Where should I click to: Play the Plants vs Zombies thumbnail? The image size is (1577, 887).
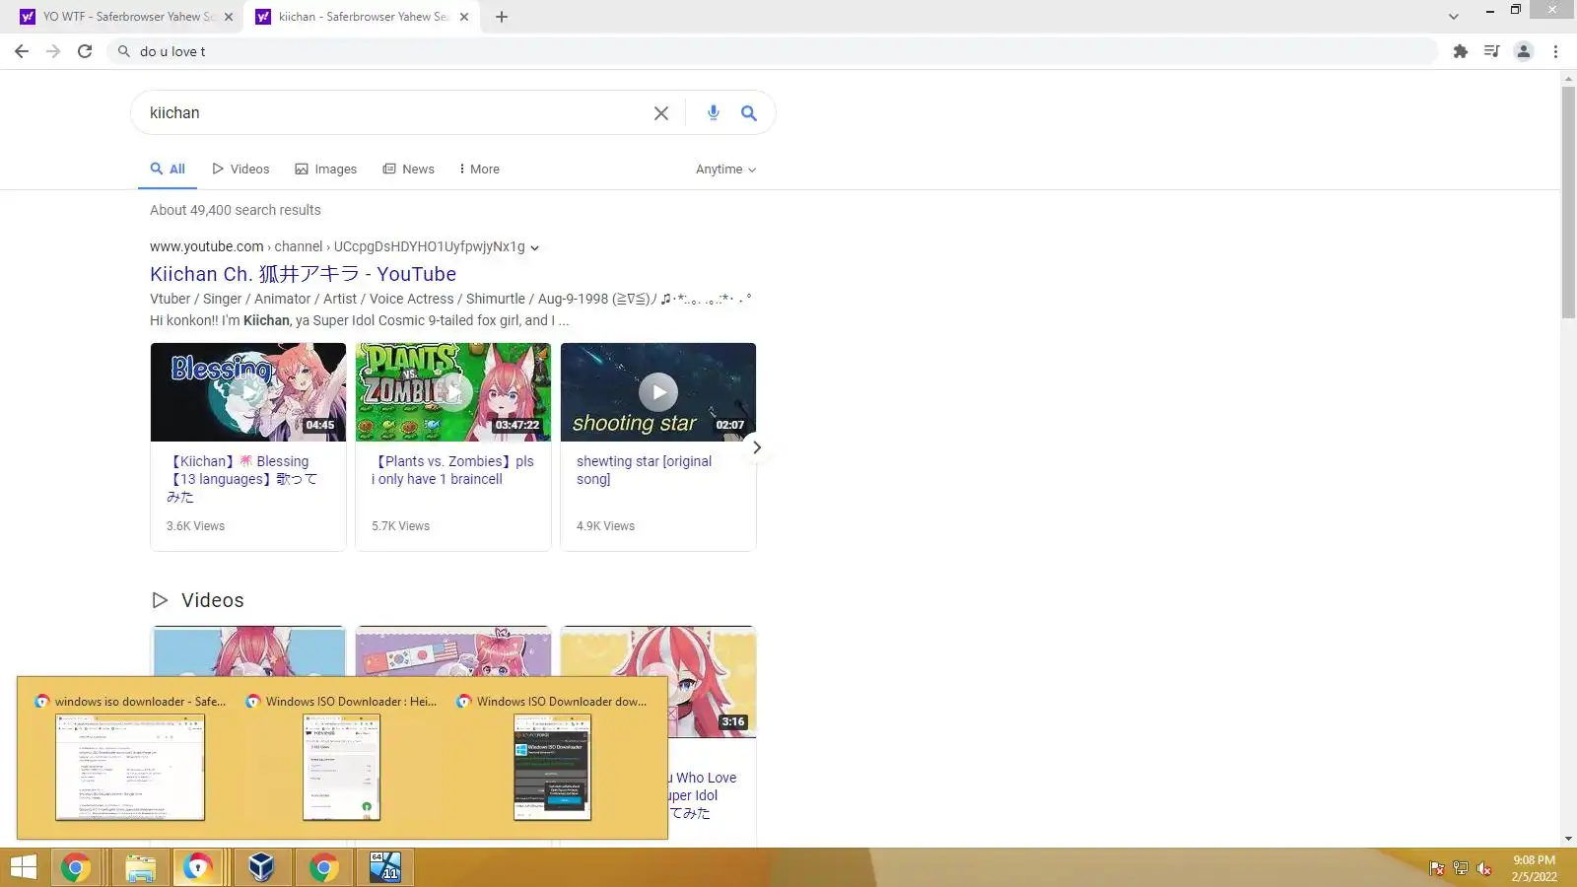pyautogui.click(x=453, y=392)
